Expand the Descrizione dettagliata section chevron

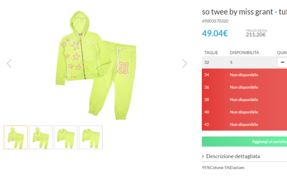203,156
